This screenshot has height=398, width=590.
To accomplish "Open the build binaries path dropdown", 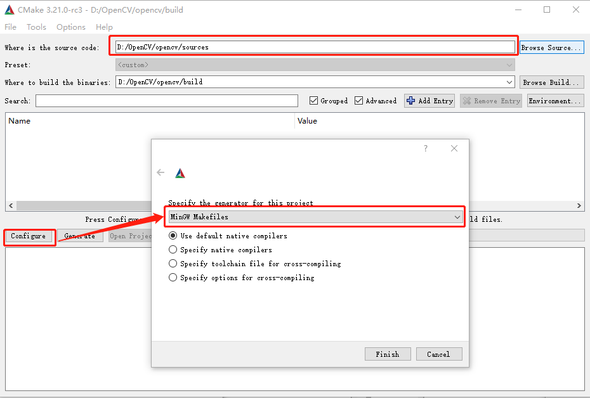I will click(509, 81).
